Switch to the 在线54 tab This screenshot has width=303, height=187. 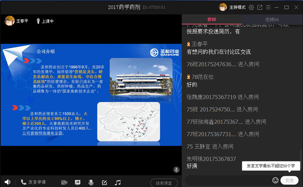click(x=272, y=20)
